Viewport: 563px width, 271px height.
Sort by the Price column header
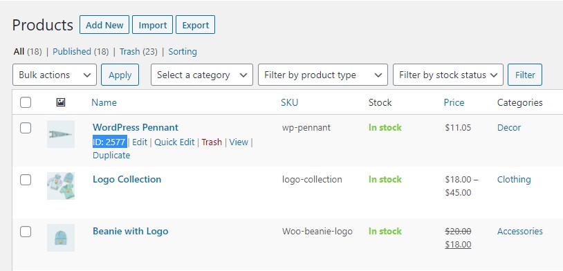(x=454, y=102)
